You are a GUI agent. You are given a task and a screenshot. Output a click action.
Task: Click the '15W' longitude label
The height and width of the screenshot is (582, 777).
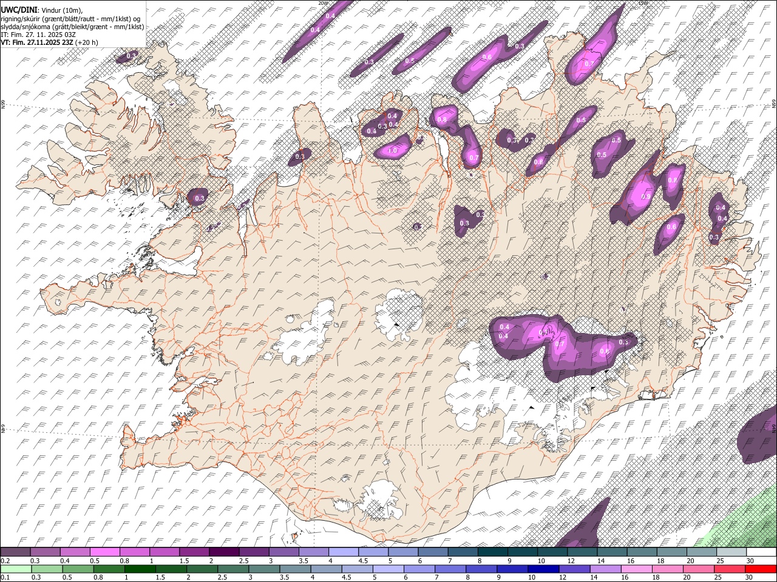coord(643,3)
